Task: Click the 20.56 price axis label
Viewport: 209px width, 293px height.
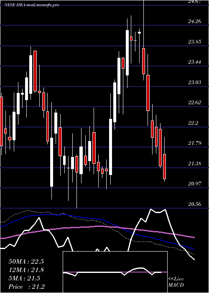Action: coord(194,204)
